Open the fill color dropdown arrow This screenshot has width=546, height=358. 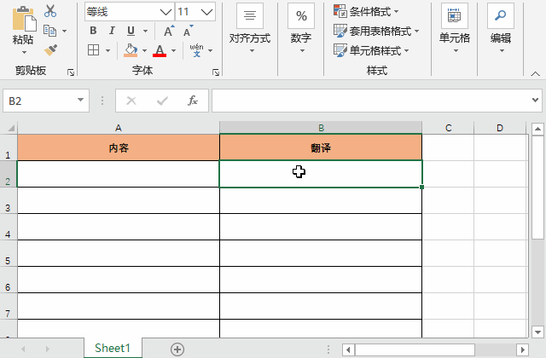click(144, 51)
